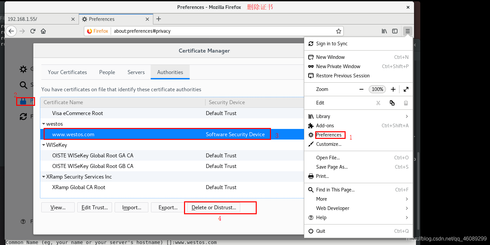
Task: Enter full screen with the arrows icon
Action: 406,89
